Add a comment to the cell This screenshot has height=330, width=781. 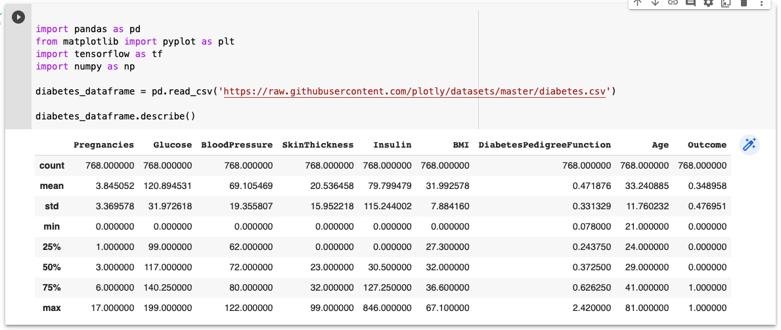[x=690, y=3]
